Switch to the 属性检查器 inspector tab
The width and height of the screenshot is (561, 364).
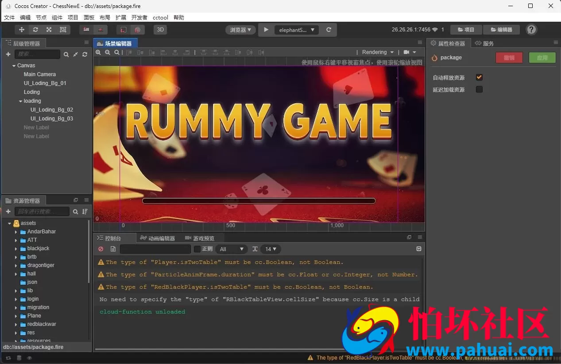[x=448, y=43]
